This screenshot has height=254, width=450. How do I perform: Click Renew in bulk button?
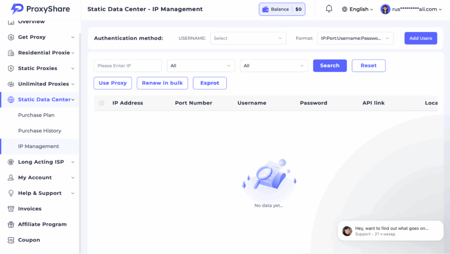point(162,83)
